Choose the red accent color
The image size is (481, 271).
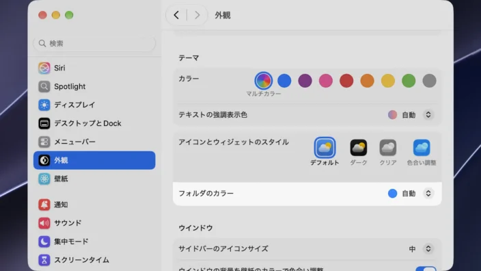coord(346,81)
